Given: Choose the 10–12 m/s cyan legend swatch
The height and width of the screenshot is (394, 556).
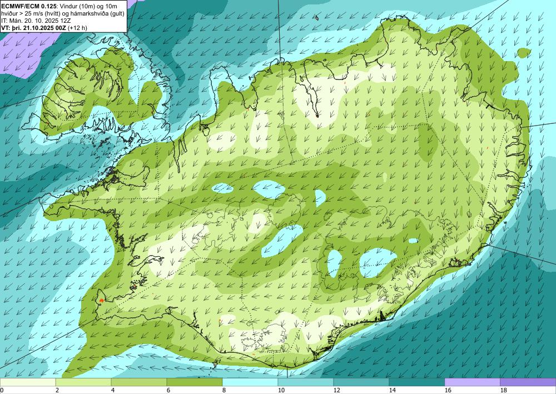Looking at the screenshot, I should [306, 382].
